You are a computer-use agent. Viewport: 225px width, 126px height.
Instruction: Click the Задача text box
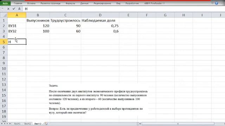tap(98, 99)
